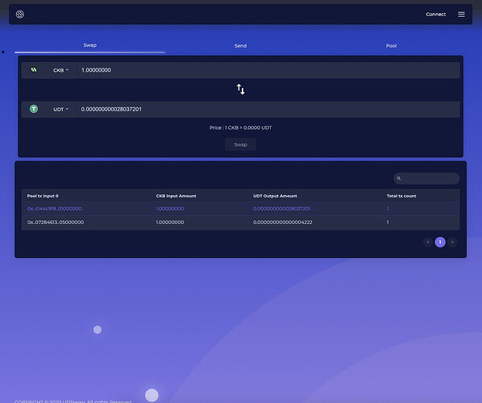Click the CKB token icon

pos(34,70)
